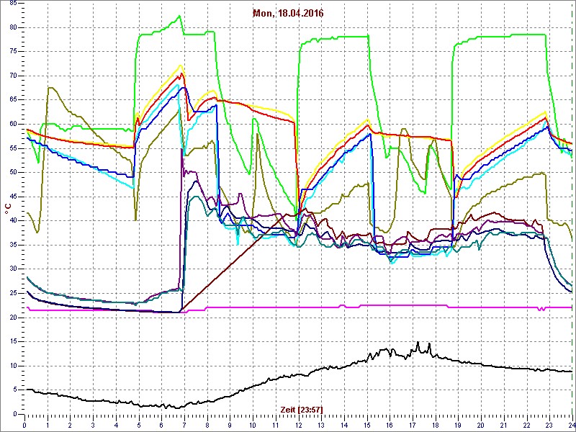Click hour 21 on the time axis

(x=504, y=426)
